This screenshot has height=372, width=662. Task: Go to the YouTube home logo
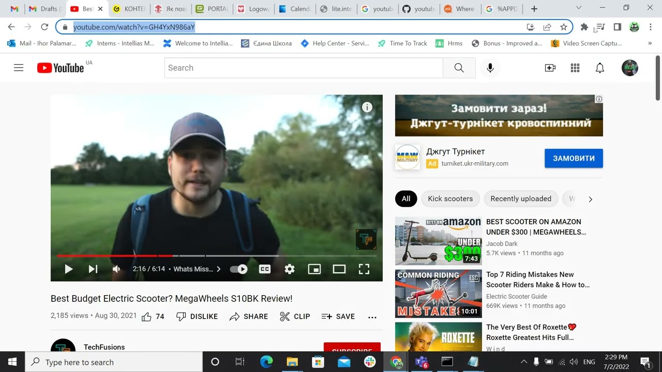(61, 68)
